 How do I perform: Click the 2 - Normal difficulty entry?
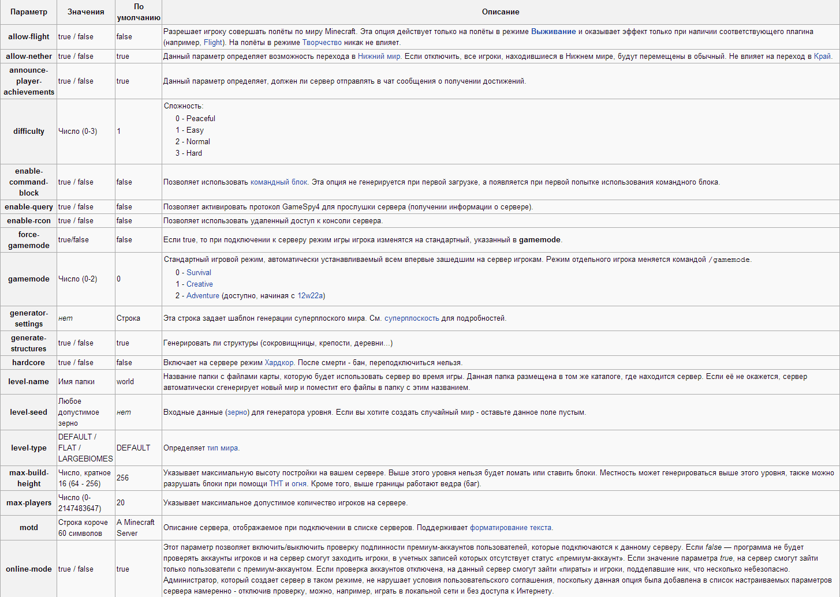tap(193, 142)
